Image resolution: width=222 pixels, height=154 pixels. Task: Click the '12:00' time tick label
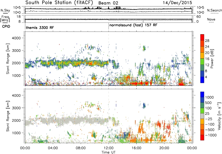(109, 148)
